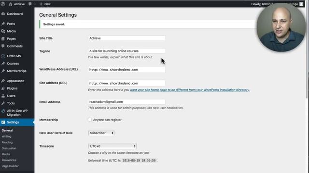Click the General Settings heading
Viewport: 309px width, 173px height.
(58, 15)
